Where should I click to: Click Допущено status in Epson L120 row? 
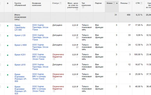pyautogui.click(x=57, y=35)
